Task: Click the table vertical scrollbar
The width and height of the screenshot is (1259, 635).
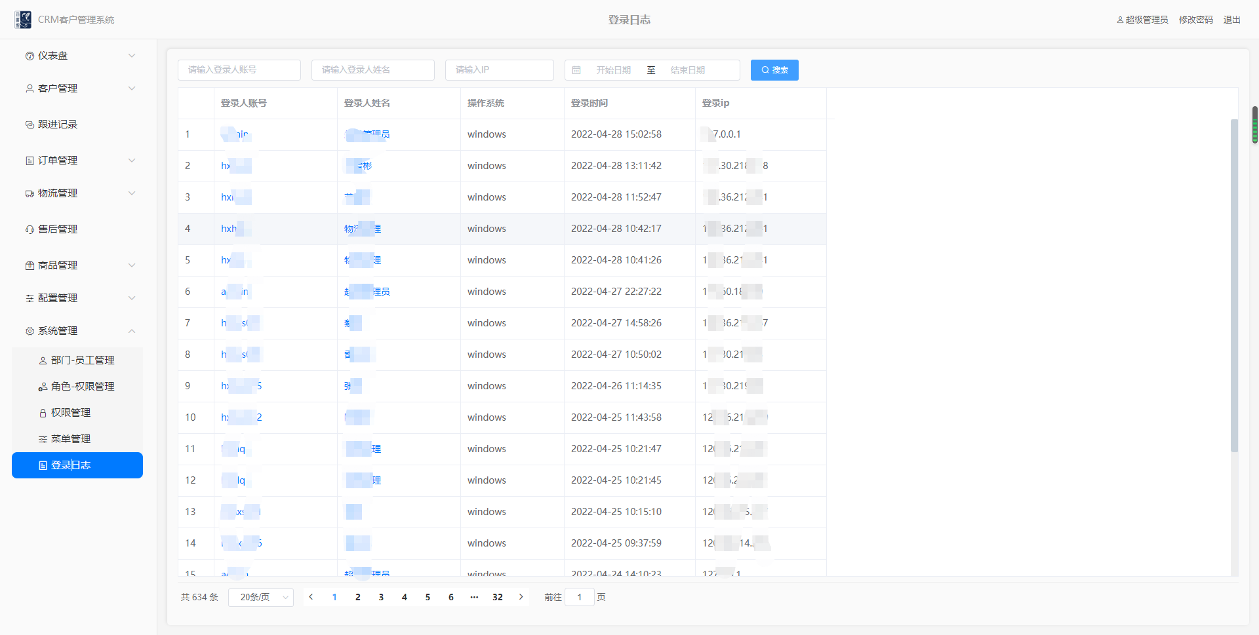Action: tap(1234, 285)
